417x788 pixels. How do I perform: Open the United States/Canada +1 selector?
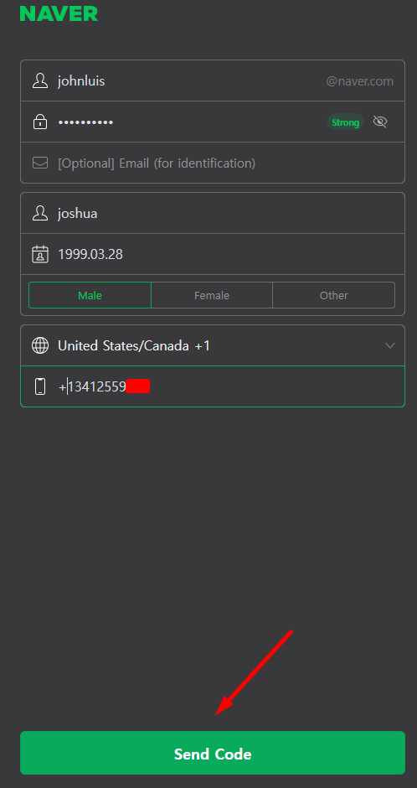coord(212,345)
